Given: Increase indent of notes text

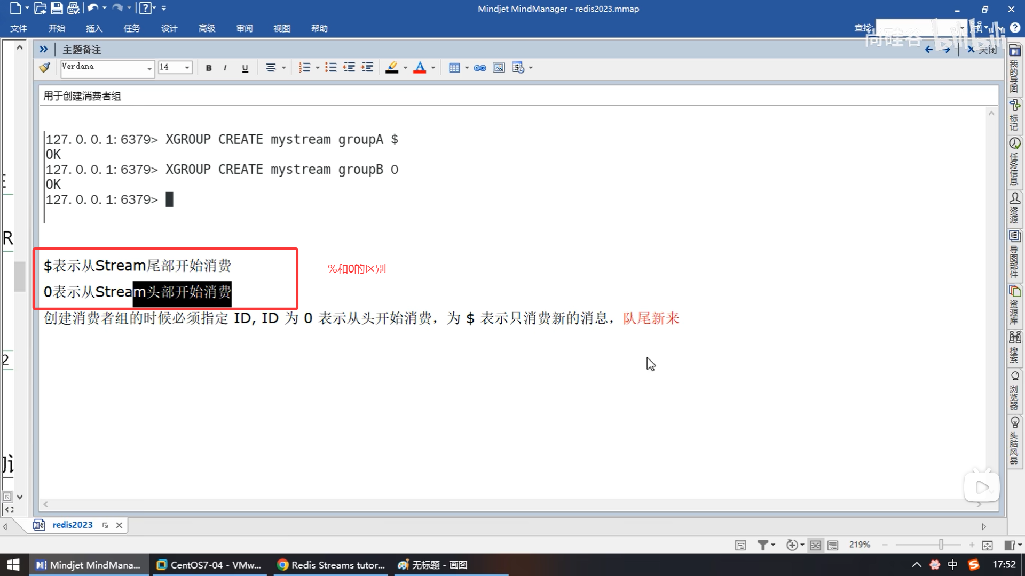Looking at the screenshot, I should (367, 68).
